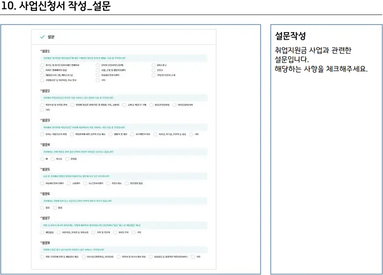This screenshot has height=275, width=383.
Task: Select '유튜브' radio button in 설문1
Action: [154, 70]
